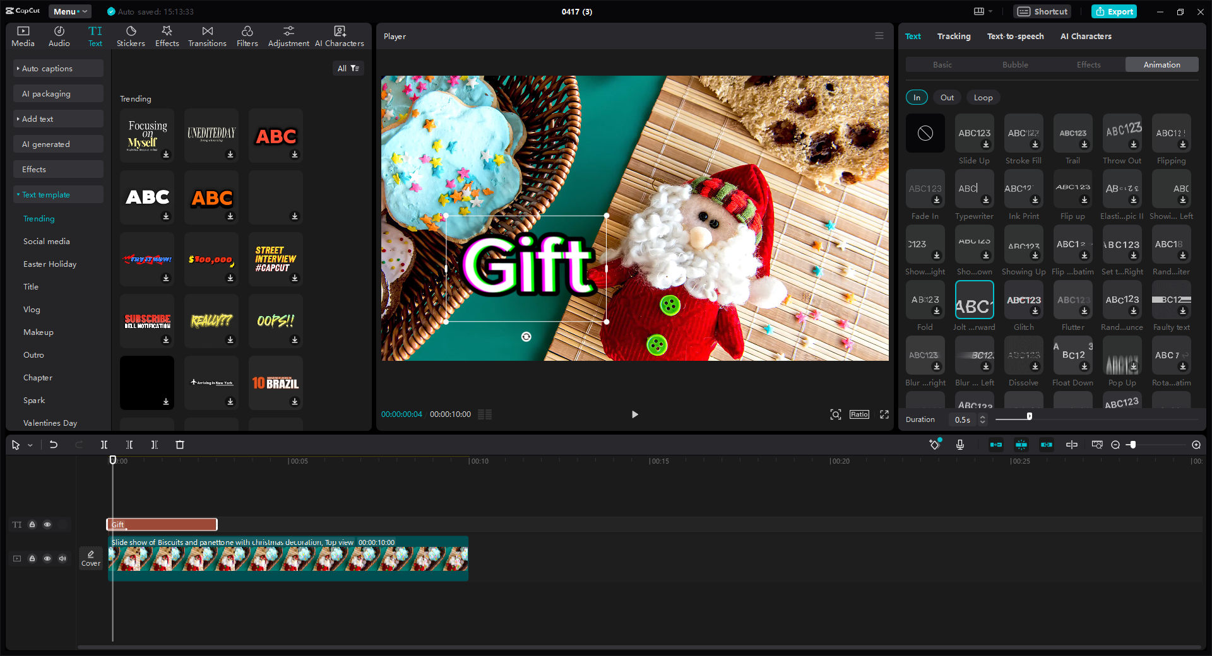Open the Menu dropdown
The height and width of the screenshot is (656, 1212).
[x=69, y=11]
